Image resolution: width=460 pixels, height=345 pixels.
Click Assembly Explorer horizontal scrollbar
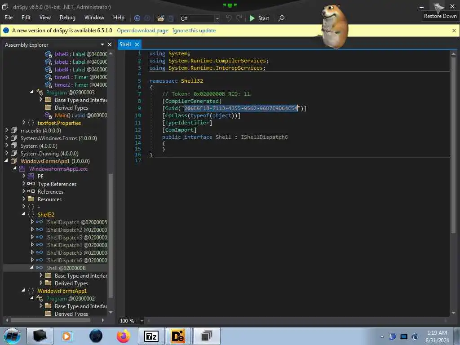pos(50,320)
